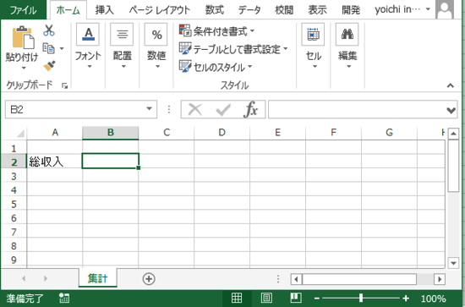465x307 pixels.
Task: Click the select all corner triangle
Action: (20, 133)
